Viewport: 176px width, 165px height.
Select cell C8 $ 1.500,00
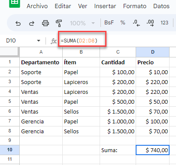point(118,131)
